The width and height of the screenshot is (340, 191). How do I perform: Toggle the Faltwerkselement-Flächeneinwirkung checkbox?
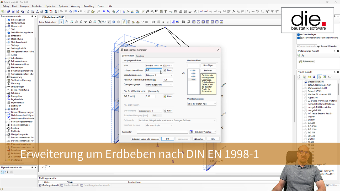(x=299, y=38)
